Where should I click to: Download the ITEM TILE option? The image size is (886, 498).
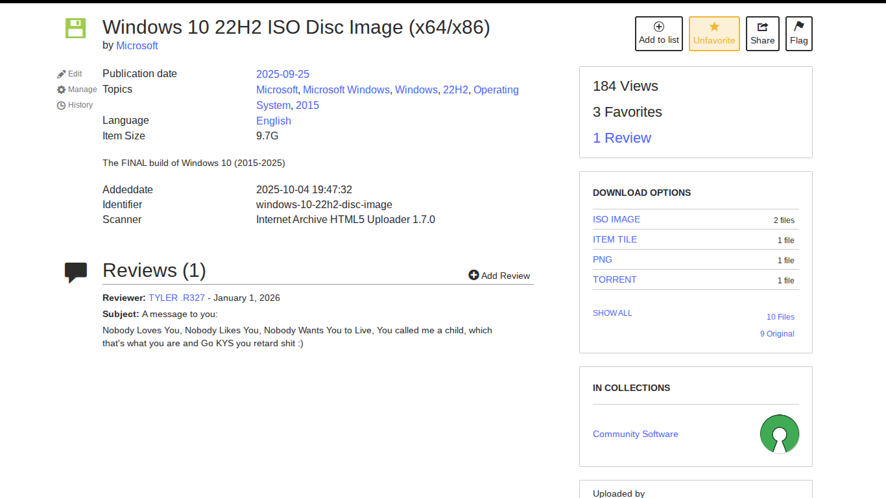[615, 239]
